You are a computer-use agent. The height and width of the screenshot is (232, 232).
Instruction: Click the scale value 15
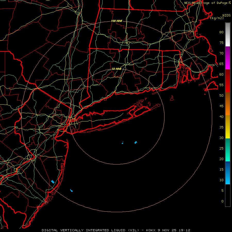click(x=221, y=170)
